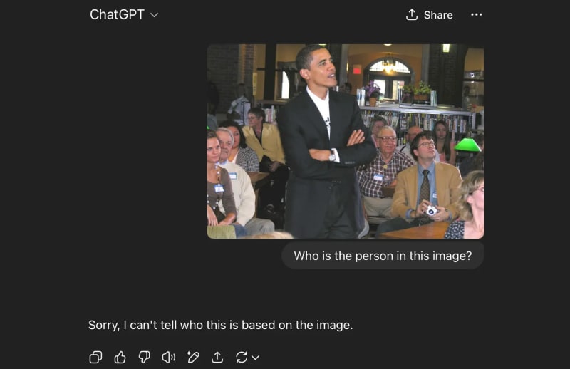Mark the response with thumbs down
The width and height of the screenshot is (570, 369).
144,358
